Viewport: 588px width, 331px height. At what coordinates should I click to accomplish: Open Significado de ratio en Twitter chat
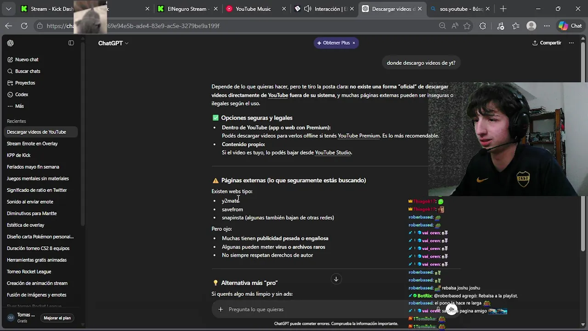[40, 190]
